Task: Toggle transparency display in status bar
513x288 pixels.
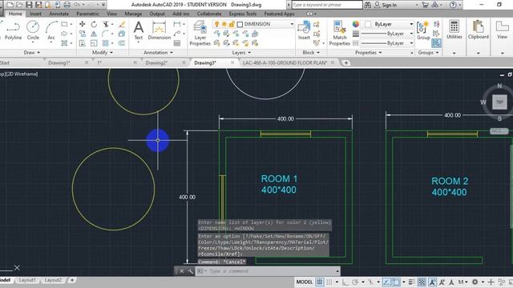Action: coord(422,282)
